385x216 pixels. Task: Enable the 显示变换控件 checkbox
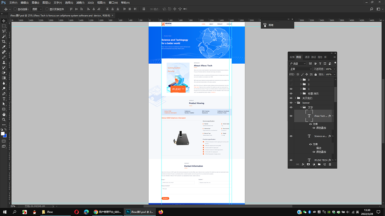pos(47,9)
